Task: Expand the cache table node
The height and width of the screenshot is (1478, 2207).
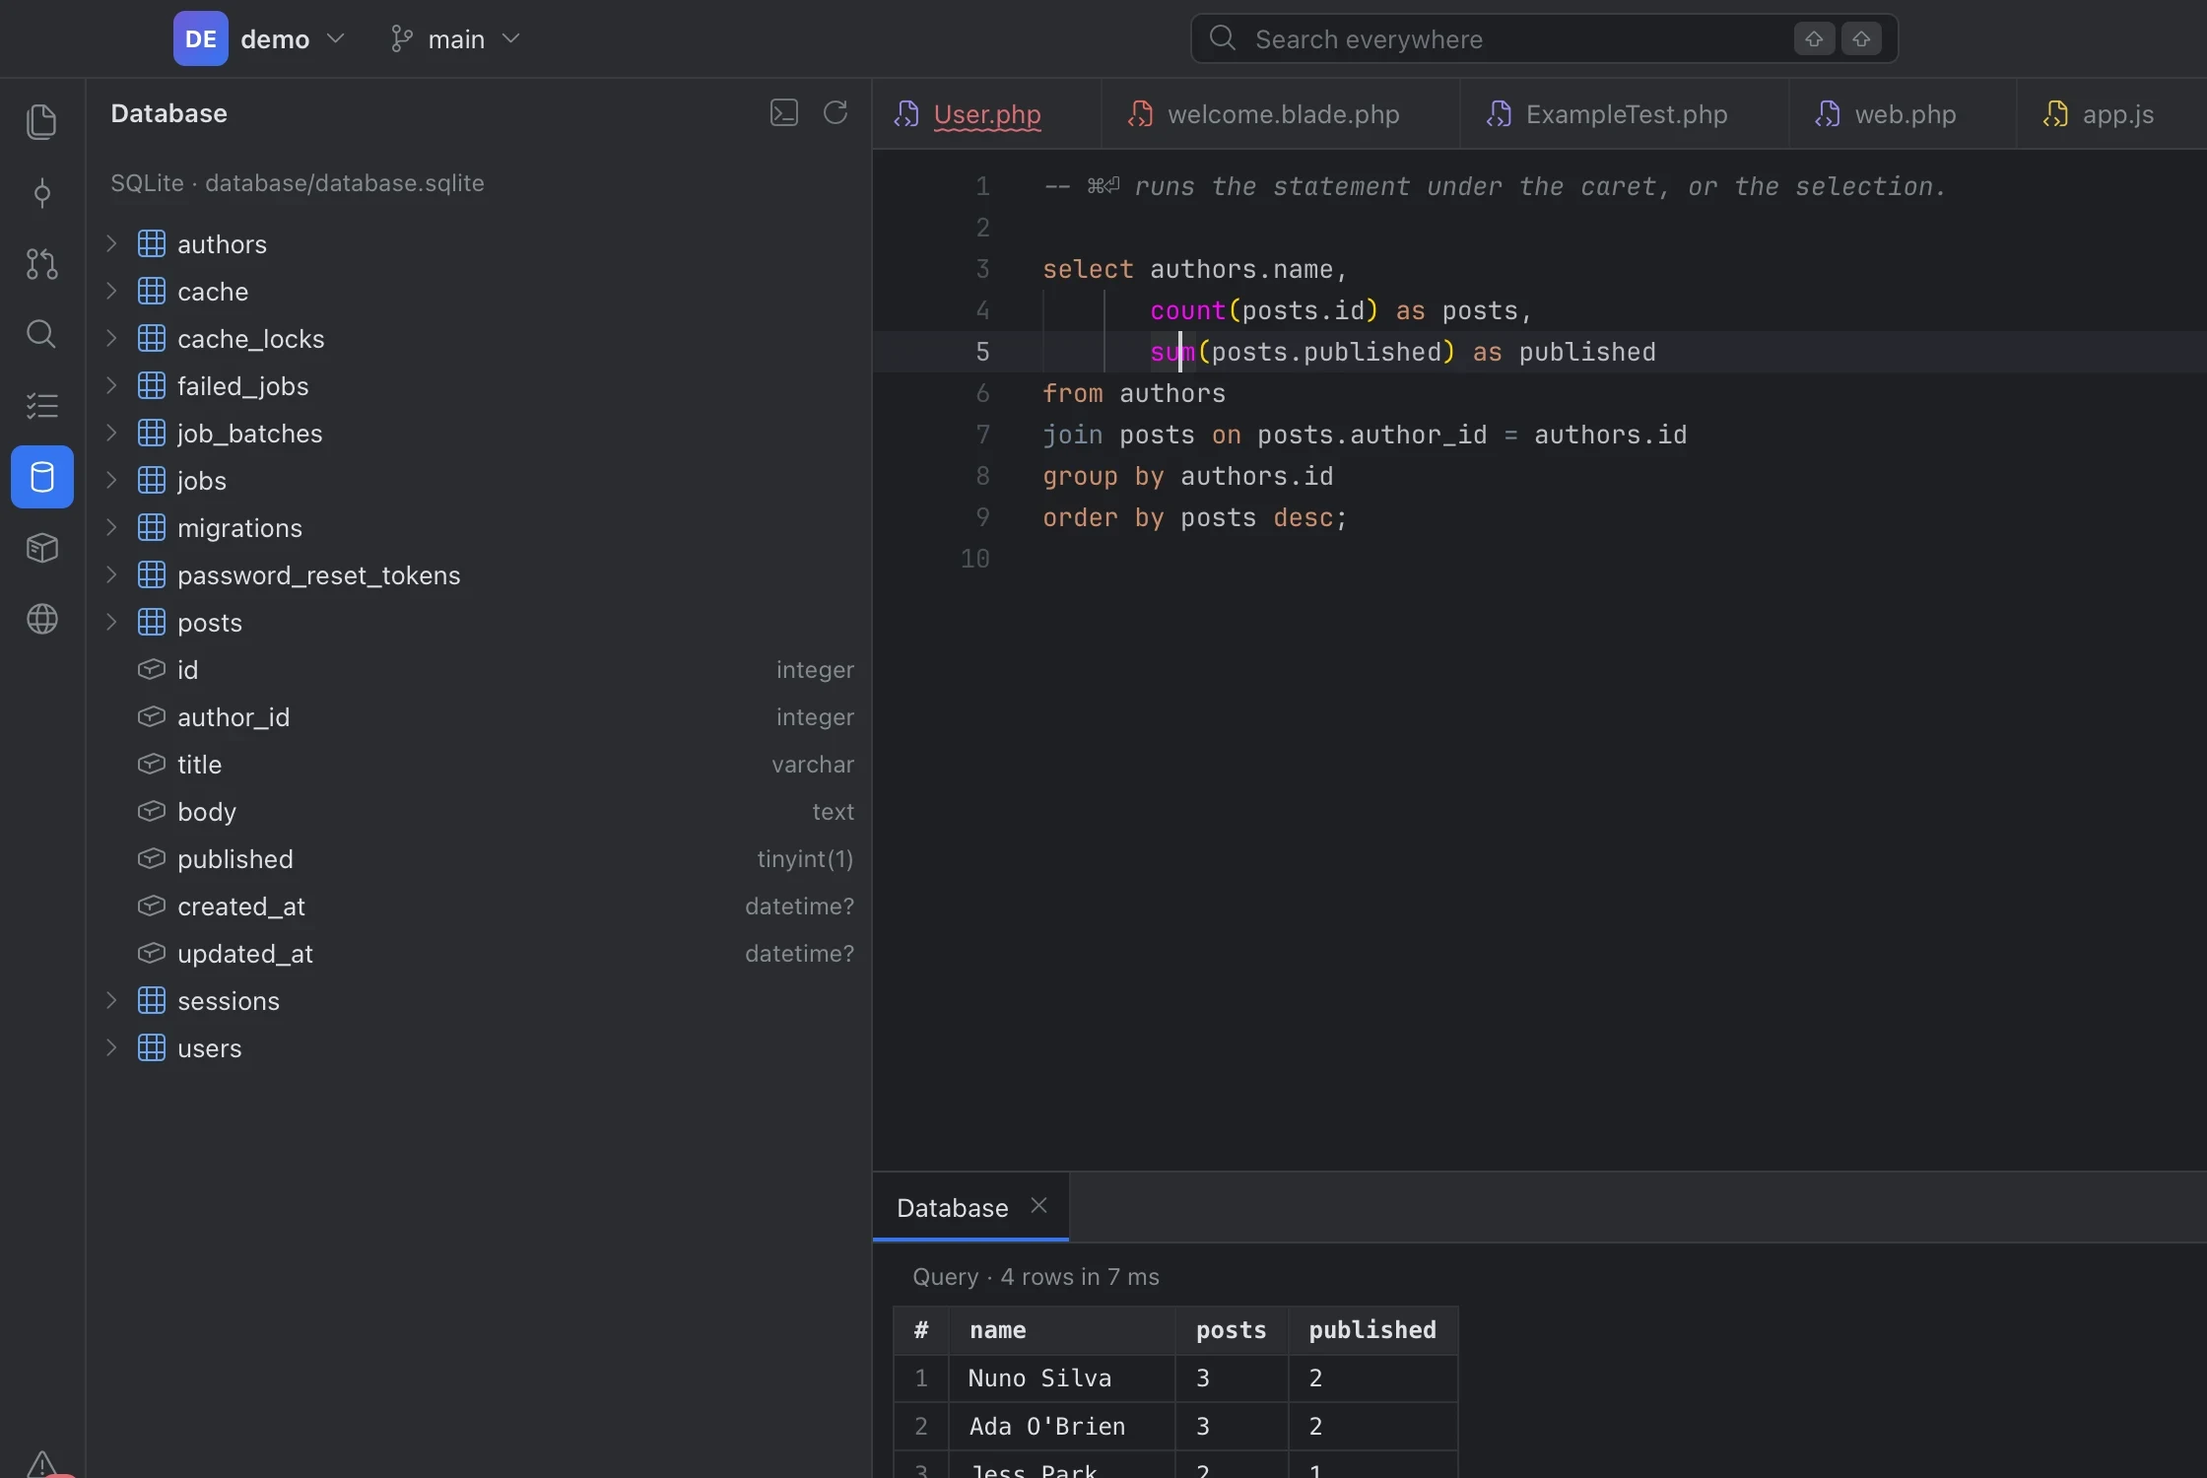Action: pos(111,291)
